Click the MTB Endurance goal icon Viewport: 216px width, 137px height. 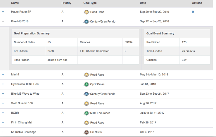pyautogui.click(x=86, y=113)
